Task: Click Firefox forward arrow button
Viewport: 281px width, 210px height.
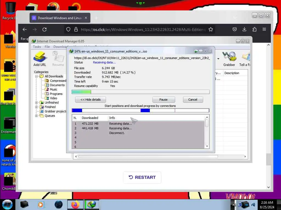Action: coord(35,30)
